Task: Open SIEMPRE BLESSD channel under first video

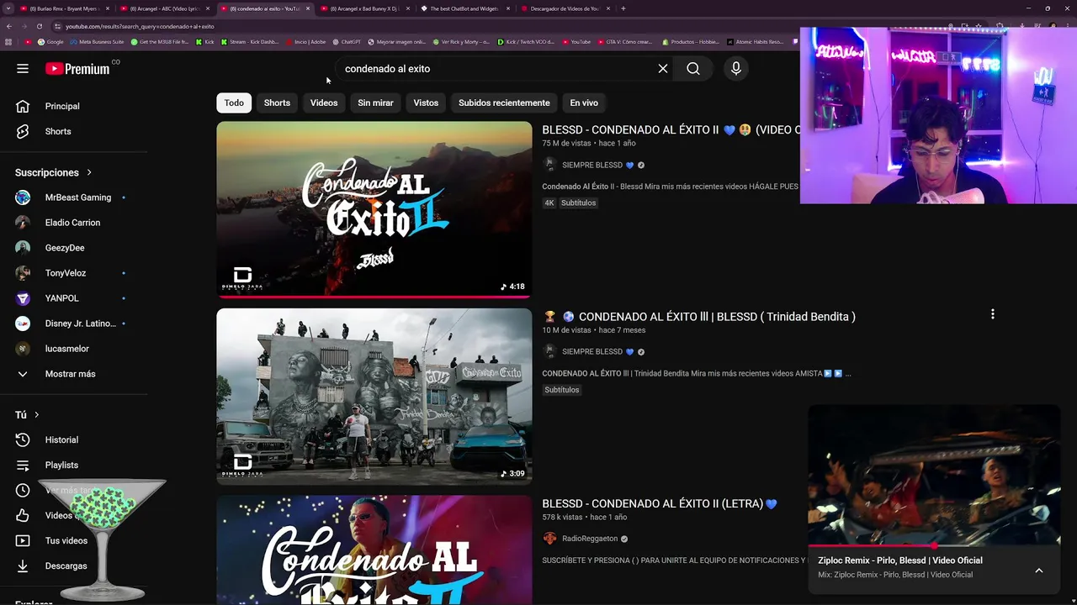Action: pyautogui.click(x=592, y=166)
